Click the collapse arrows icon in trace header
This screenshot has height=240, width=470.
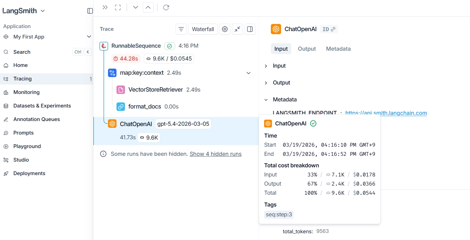pos(237,29)
